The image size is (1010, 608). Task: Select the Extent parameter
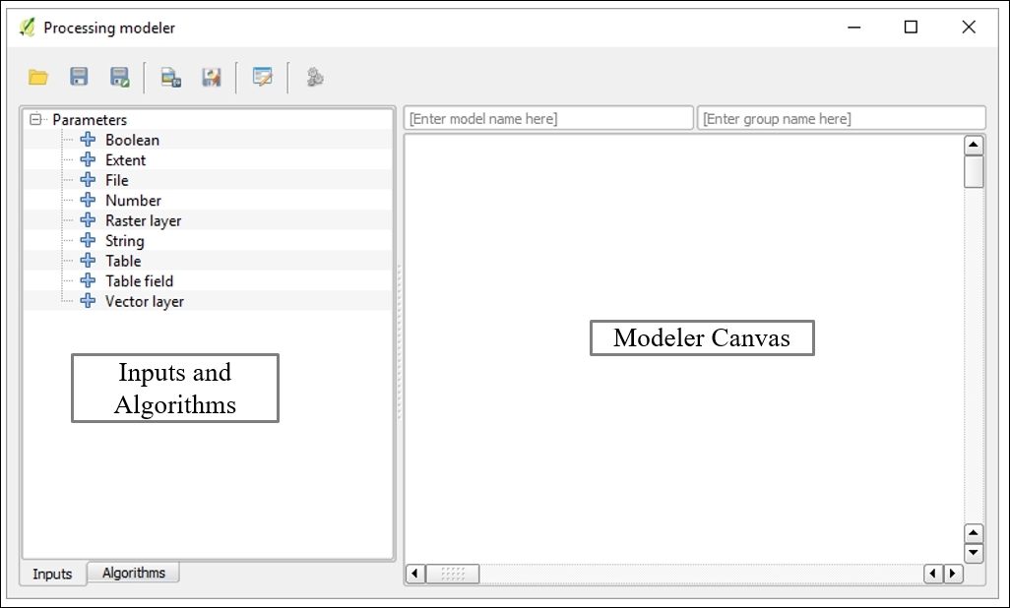[126, 159]
